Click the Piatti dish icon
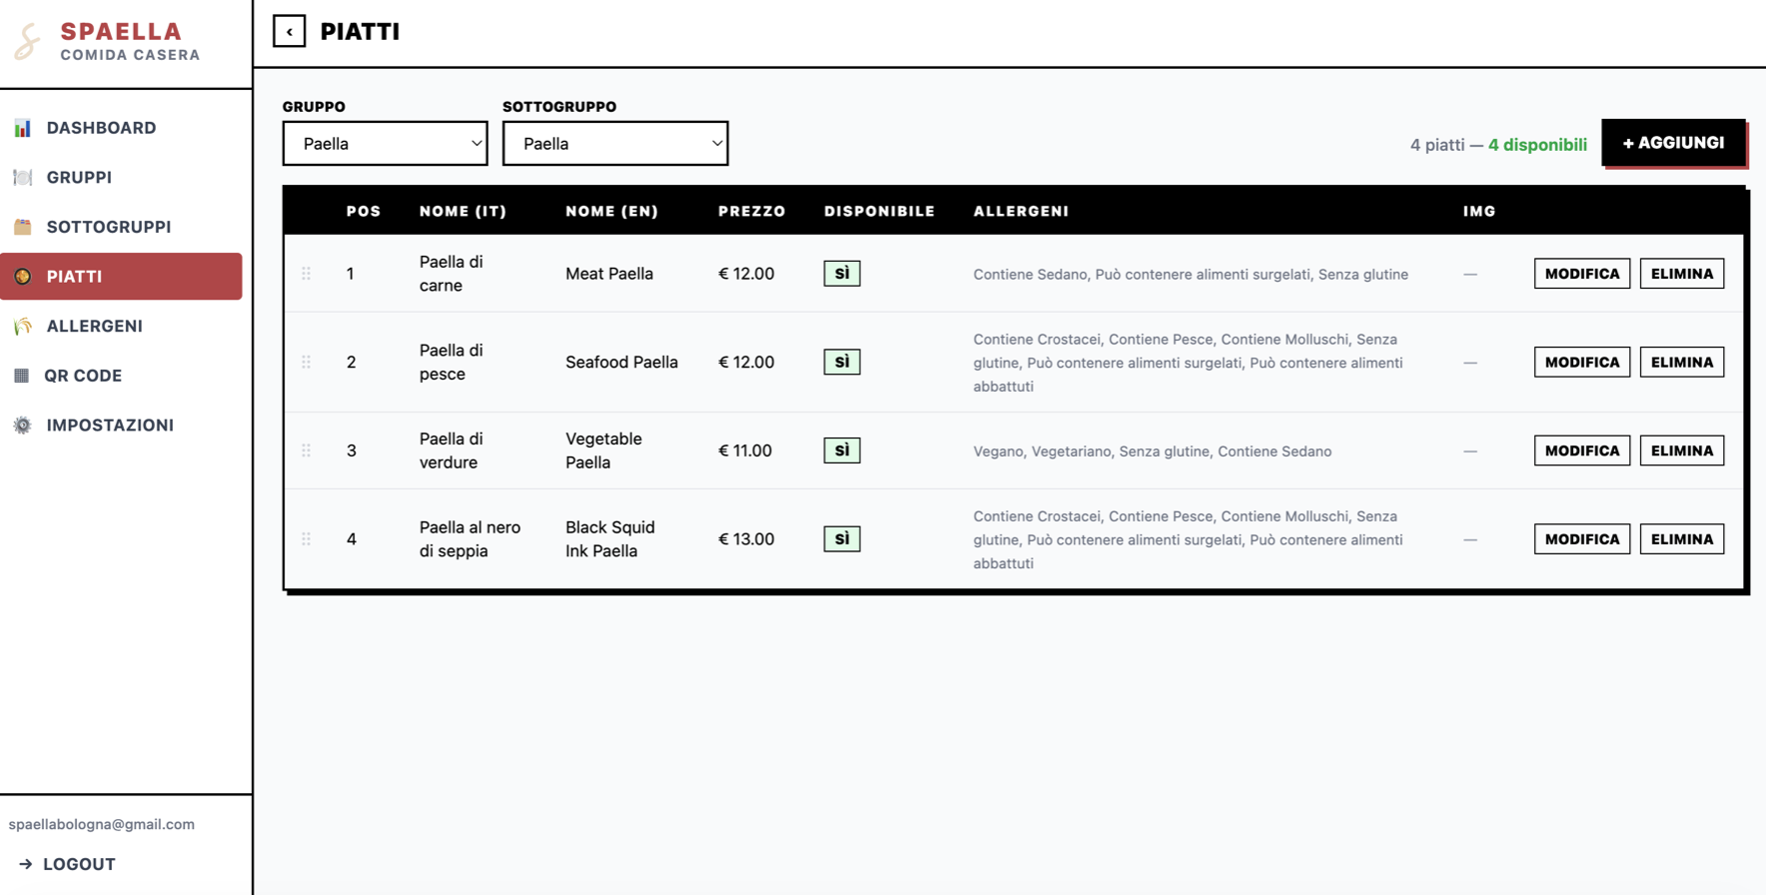The height and width of the screenshot is (895, 1766). (22, 277)
